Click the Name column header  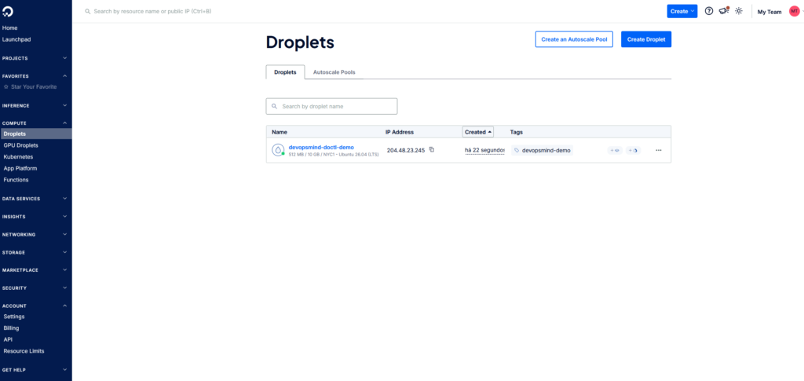coord(280,132)
